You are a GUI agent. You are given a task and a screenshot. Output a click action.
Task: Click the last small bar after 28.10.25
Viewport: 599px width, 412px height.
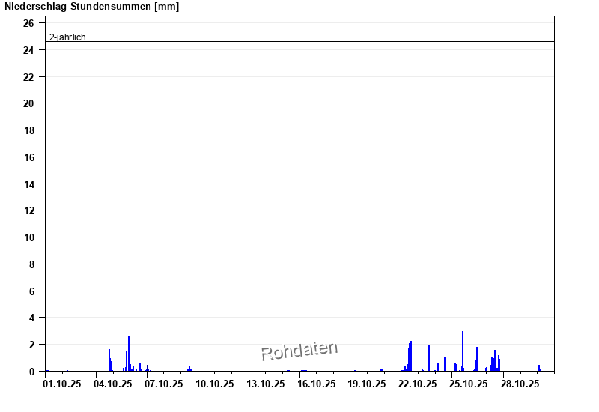538,368
